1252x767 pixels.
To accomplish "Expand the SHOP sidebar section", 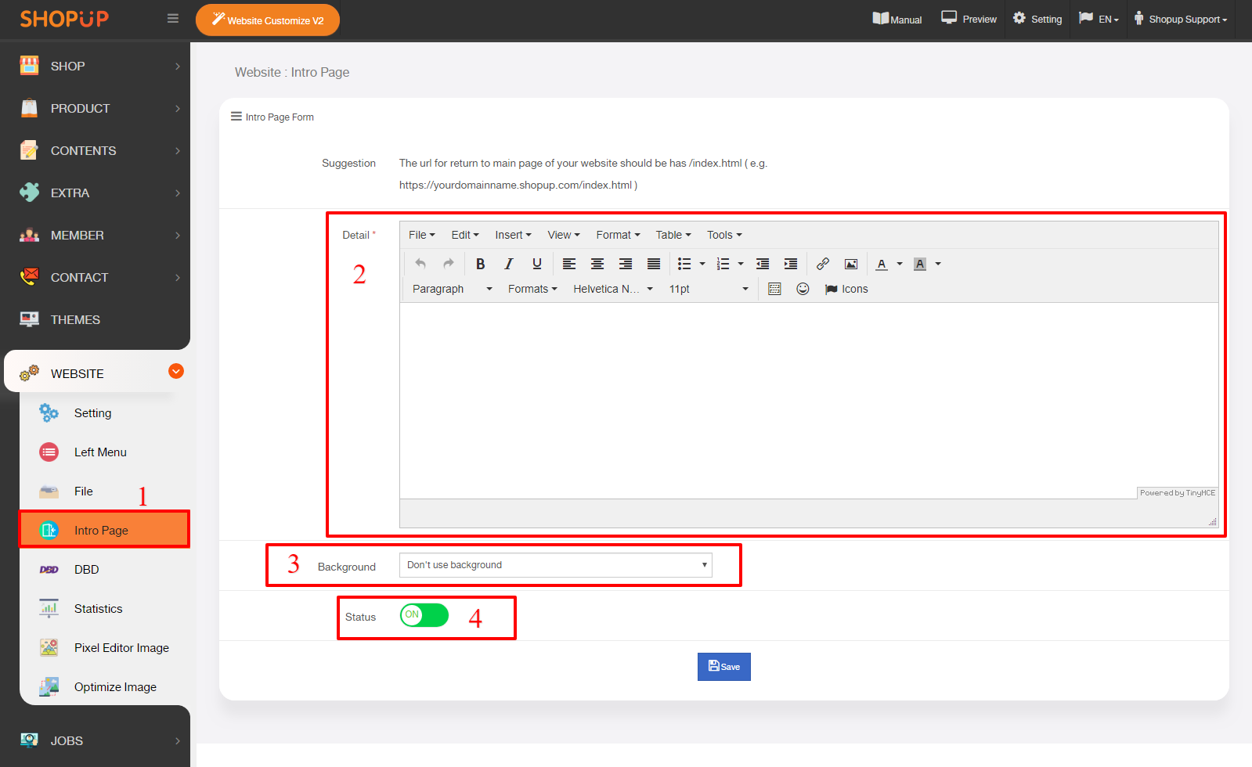I will pos(95,67).
